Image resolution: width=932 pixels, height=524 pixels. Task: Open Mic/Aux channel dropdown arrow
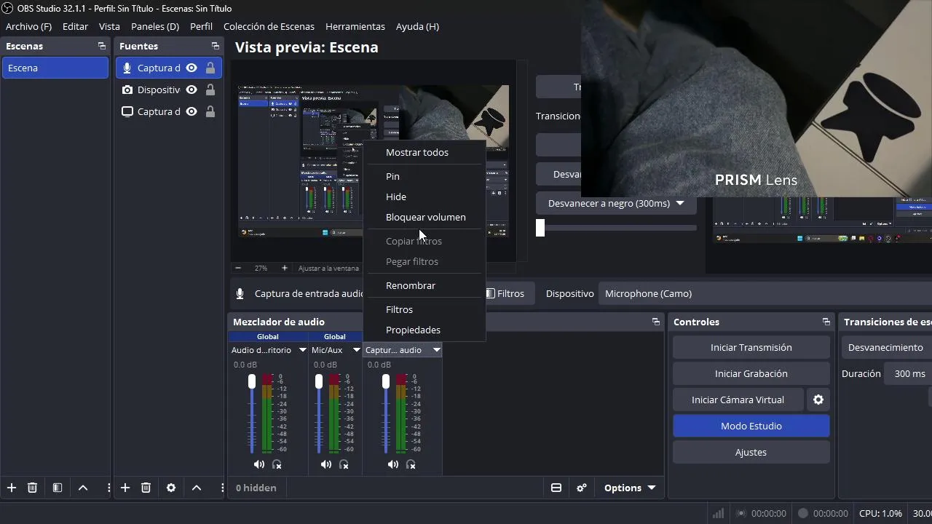click(x=357, y=350)
